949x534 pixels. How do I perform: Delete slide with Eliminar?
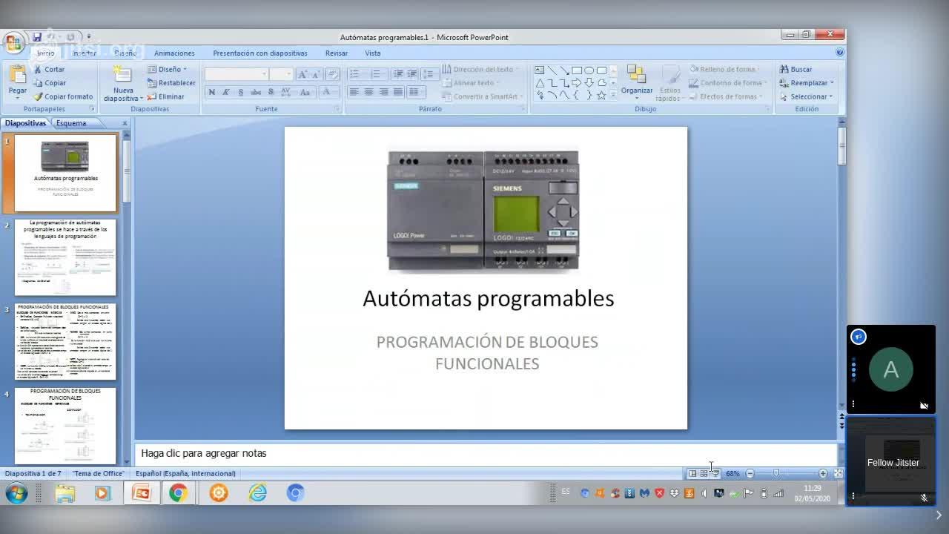(x=165, y=96)
